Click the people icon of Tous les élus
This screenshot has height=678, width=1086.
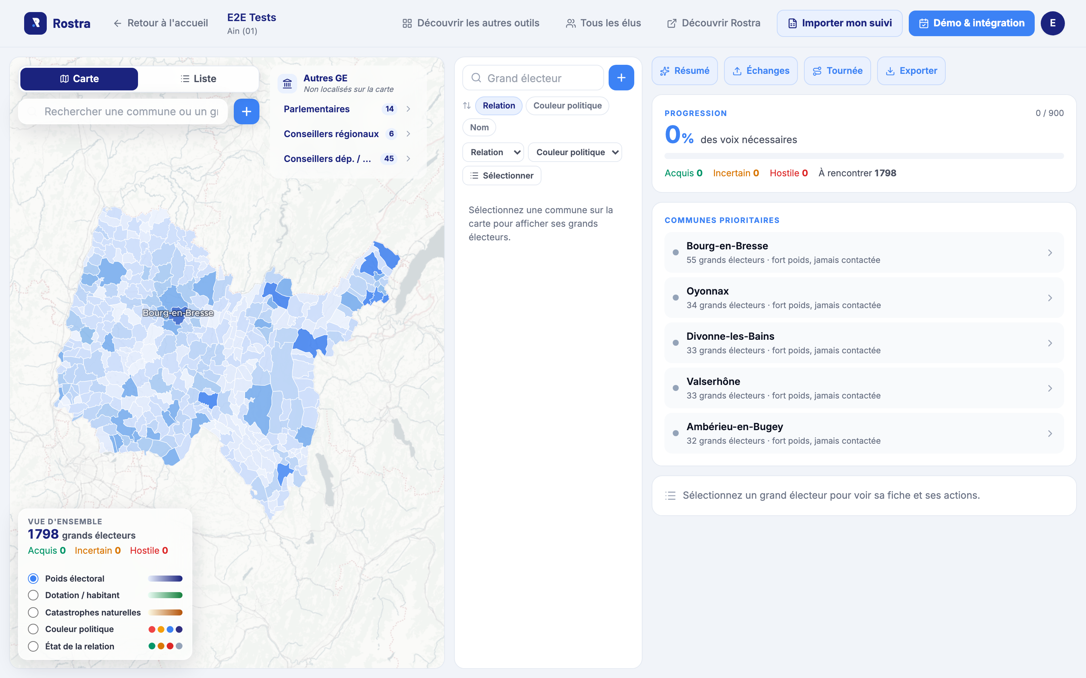(x=571, y=23)
